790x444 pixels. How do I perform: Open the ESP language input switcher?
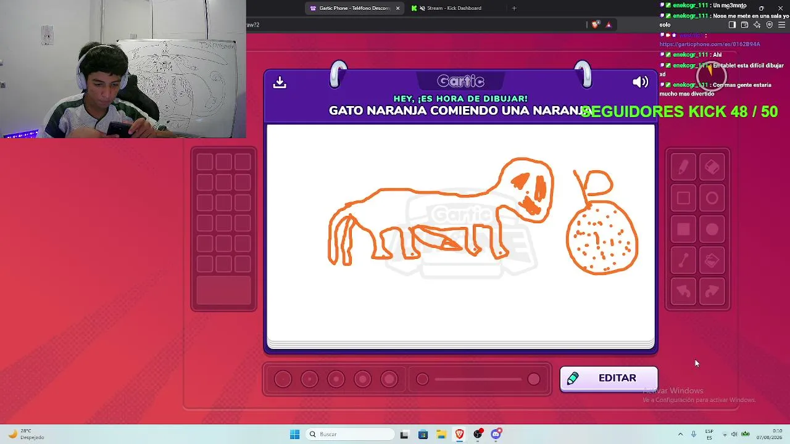tap(709, 434)
